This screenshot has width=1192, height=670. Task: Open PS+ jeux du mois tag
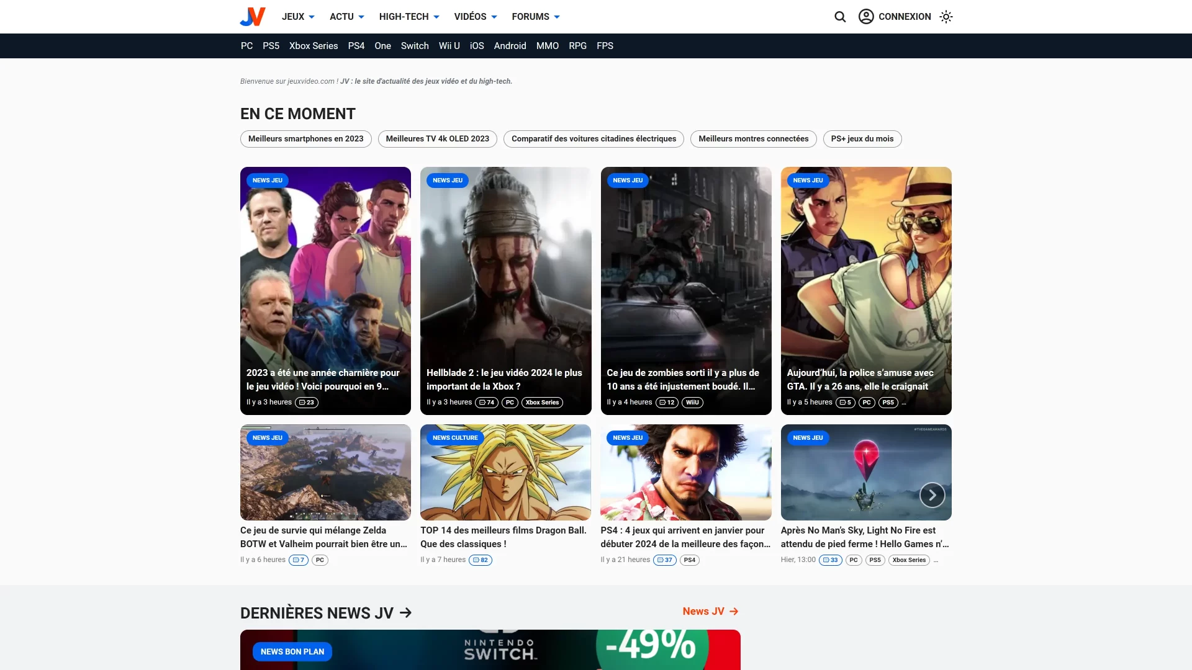point(862,139)
